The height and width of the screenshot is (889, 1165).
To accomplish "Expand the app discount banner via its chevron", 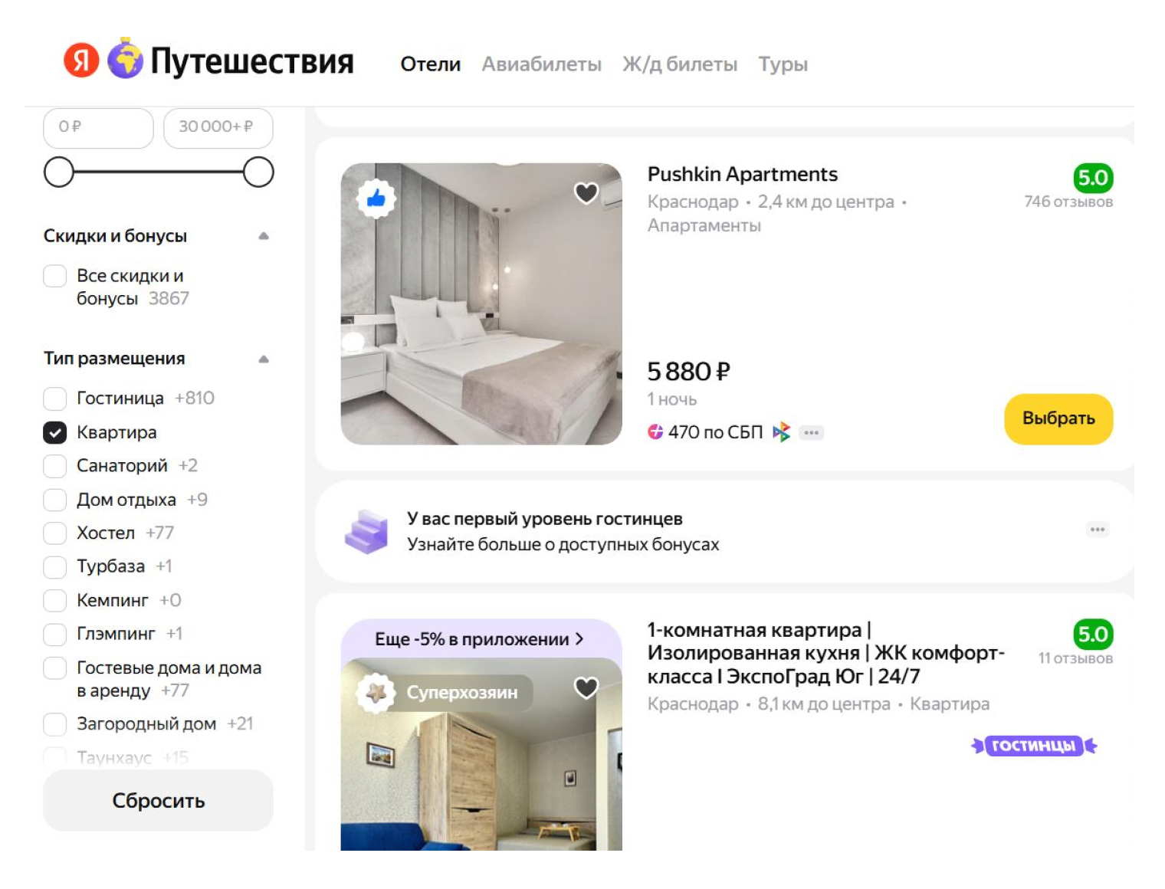I will 580,638.
